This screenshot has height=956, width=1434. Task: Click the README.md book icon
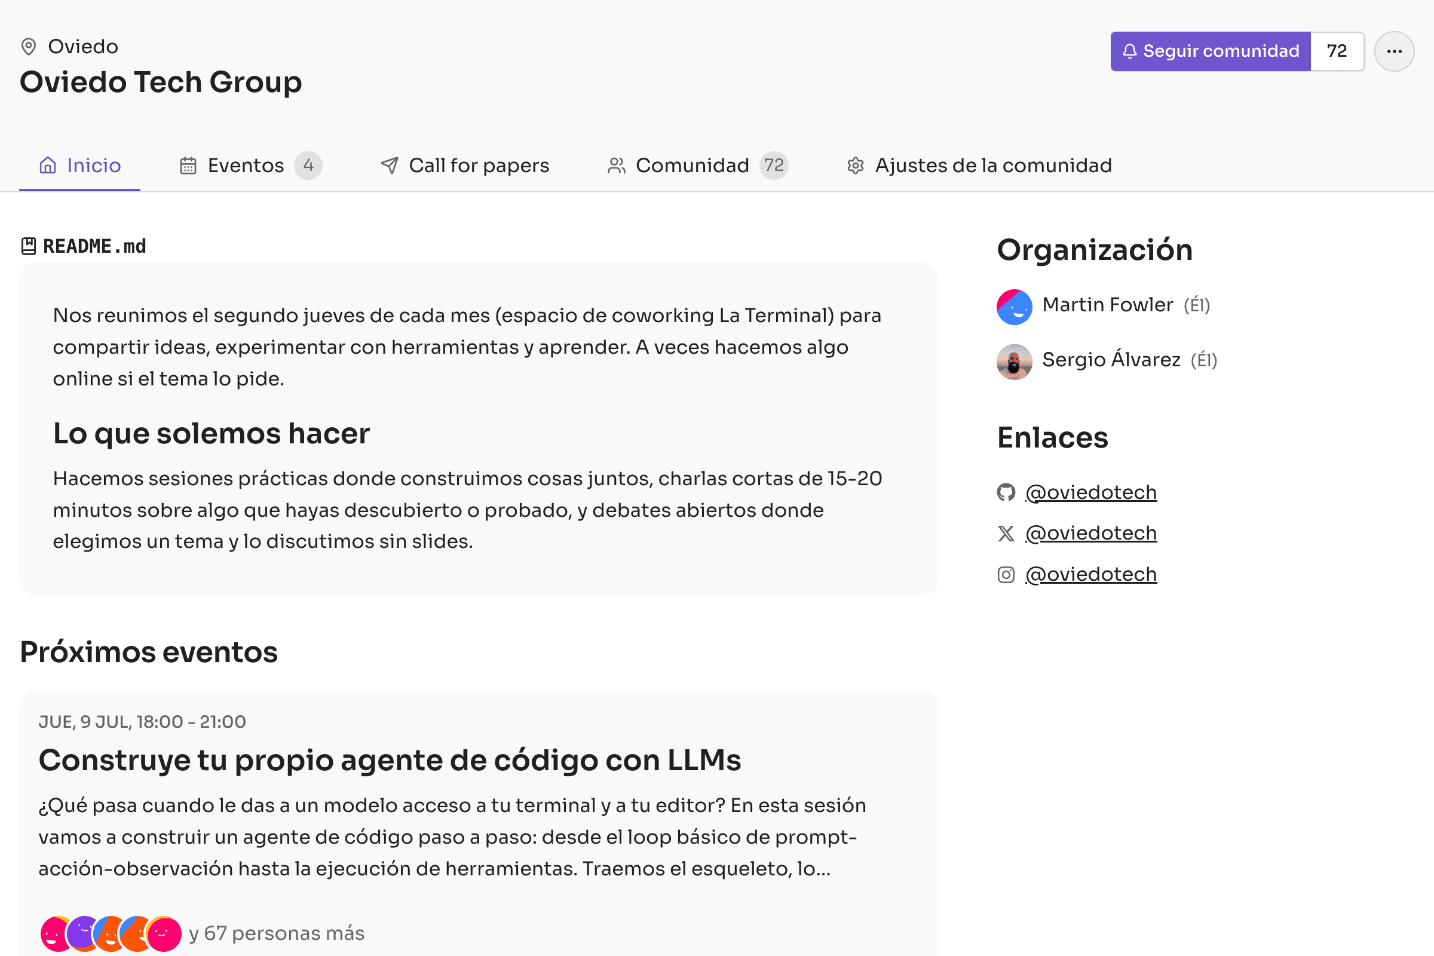(x=29, y=246)
